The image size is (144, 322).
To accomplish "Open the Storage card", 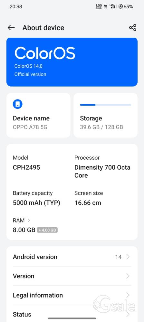I will click(x=106, y=115).
